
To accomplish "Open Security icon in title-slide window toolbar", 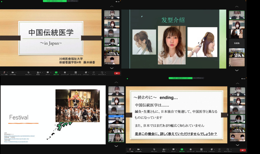I will 28,72.
